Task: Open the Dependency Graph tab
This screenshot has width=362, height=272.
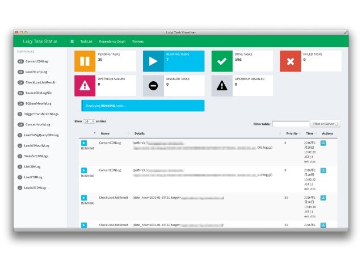Action: pos(112,41)
